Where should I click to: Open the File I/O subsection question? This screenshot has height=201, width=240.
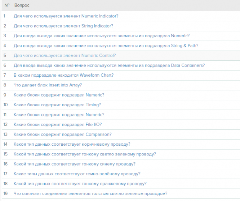(58, 124)
